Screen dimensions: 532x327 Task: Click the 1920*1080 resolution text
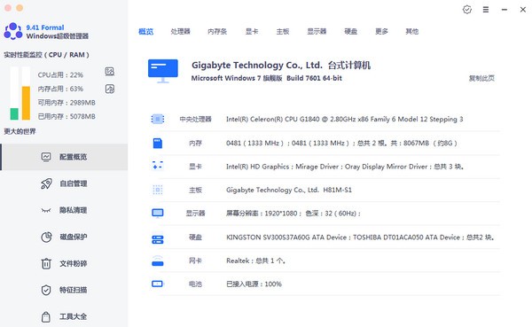tap(293, 214)
